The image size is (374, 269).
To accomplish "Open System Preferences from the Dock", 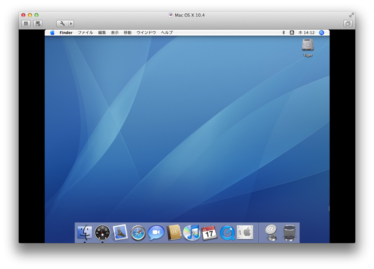I will click(245, 232).
